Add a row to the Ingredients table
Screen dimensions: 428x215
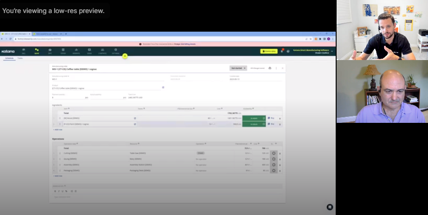pos(58,130)
